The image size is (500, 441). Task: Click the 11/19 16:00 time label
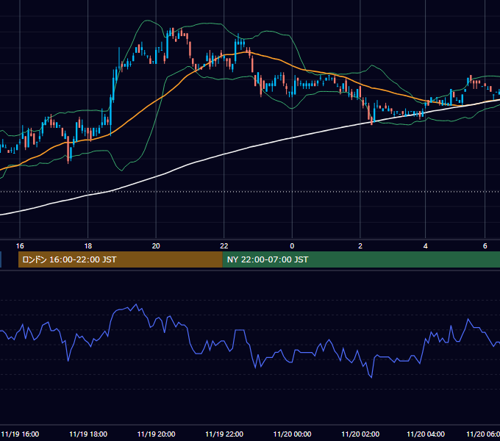(20, 434)
